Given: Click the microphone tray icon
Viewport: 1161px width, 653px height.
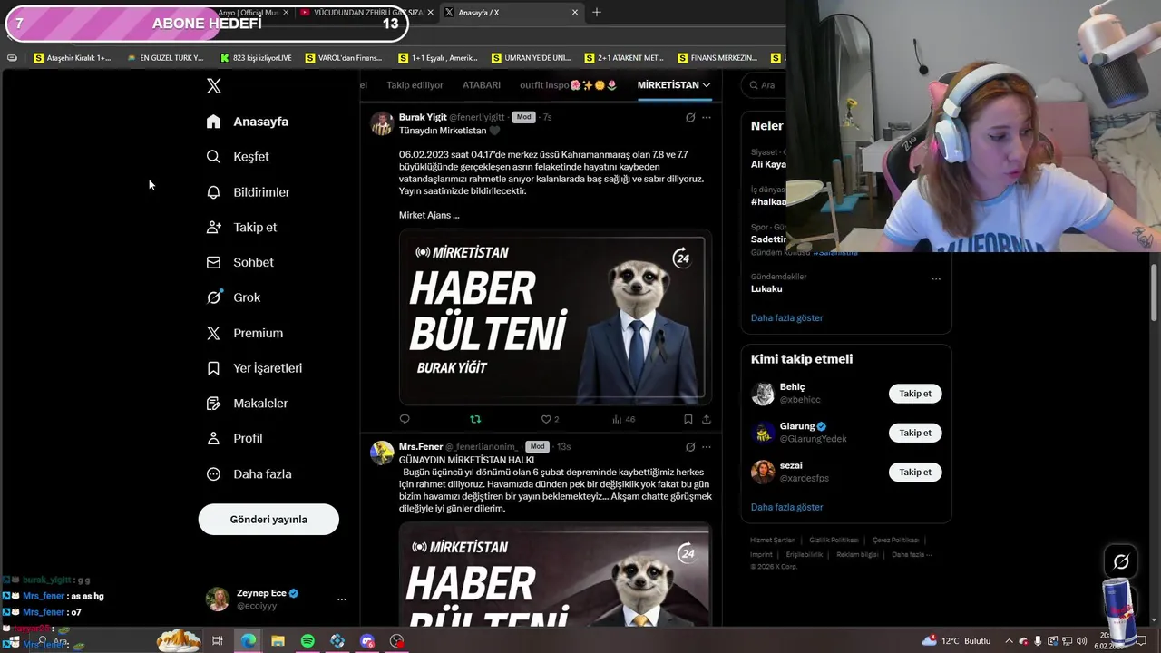Looking at the screenshot, I should click(1038, 641).
